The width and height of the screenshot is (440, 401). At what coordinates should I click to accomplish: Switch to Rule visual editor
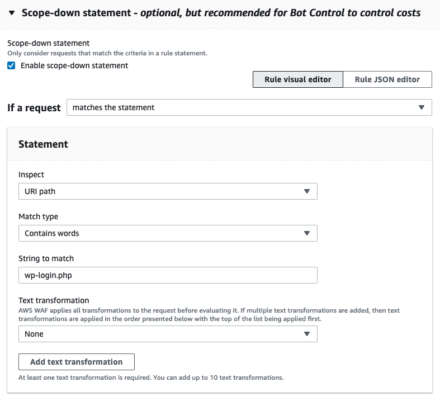pos(297,79)
